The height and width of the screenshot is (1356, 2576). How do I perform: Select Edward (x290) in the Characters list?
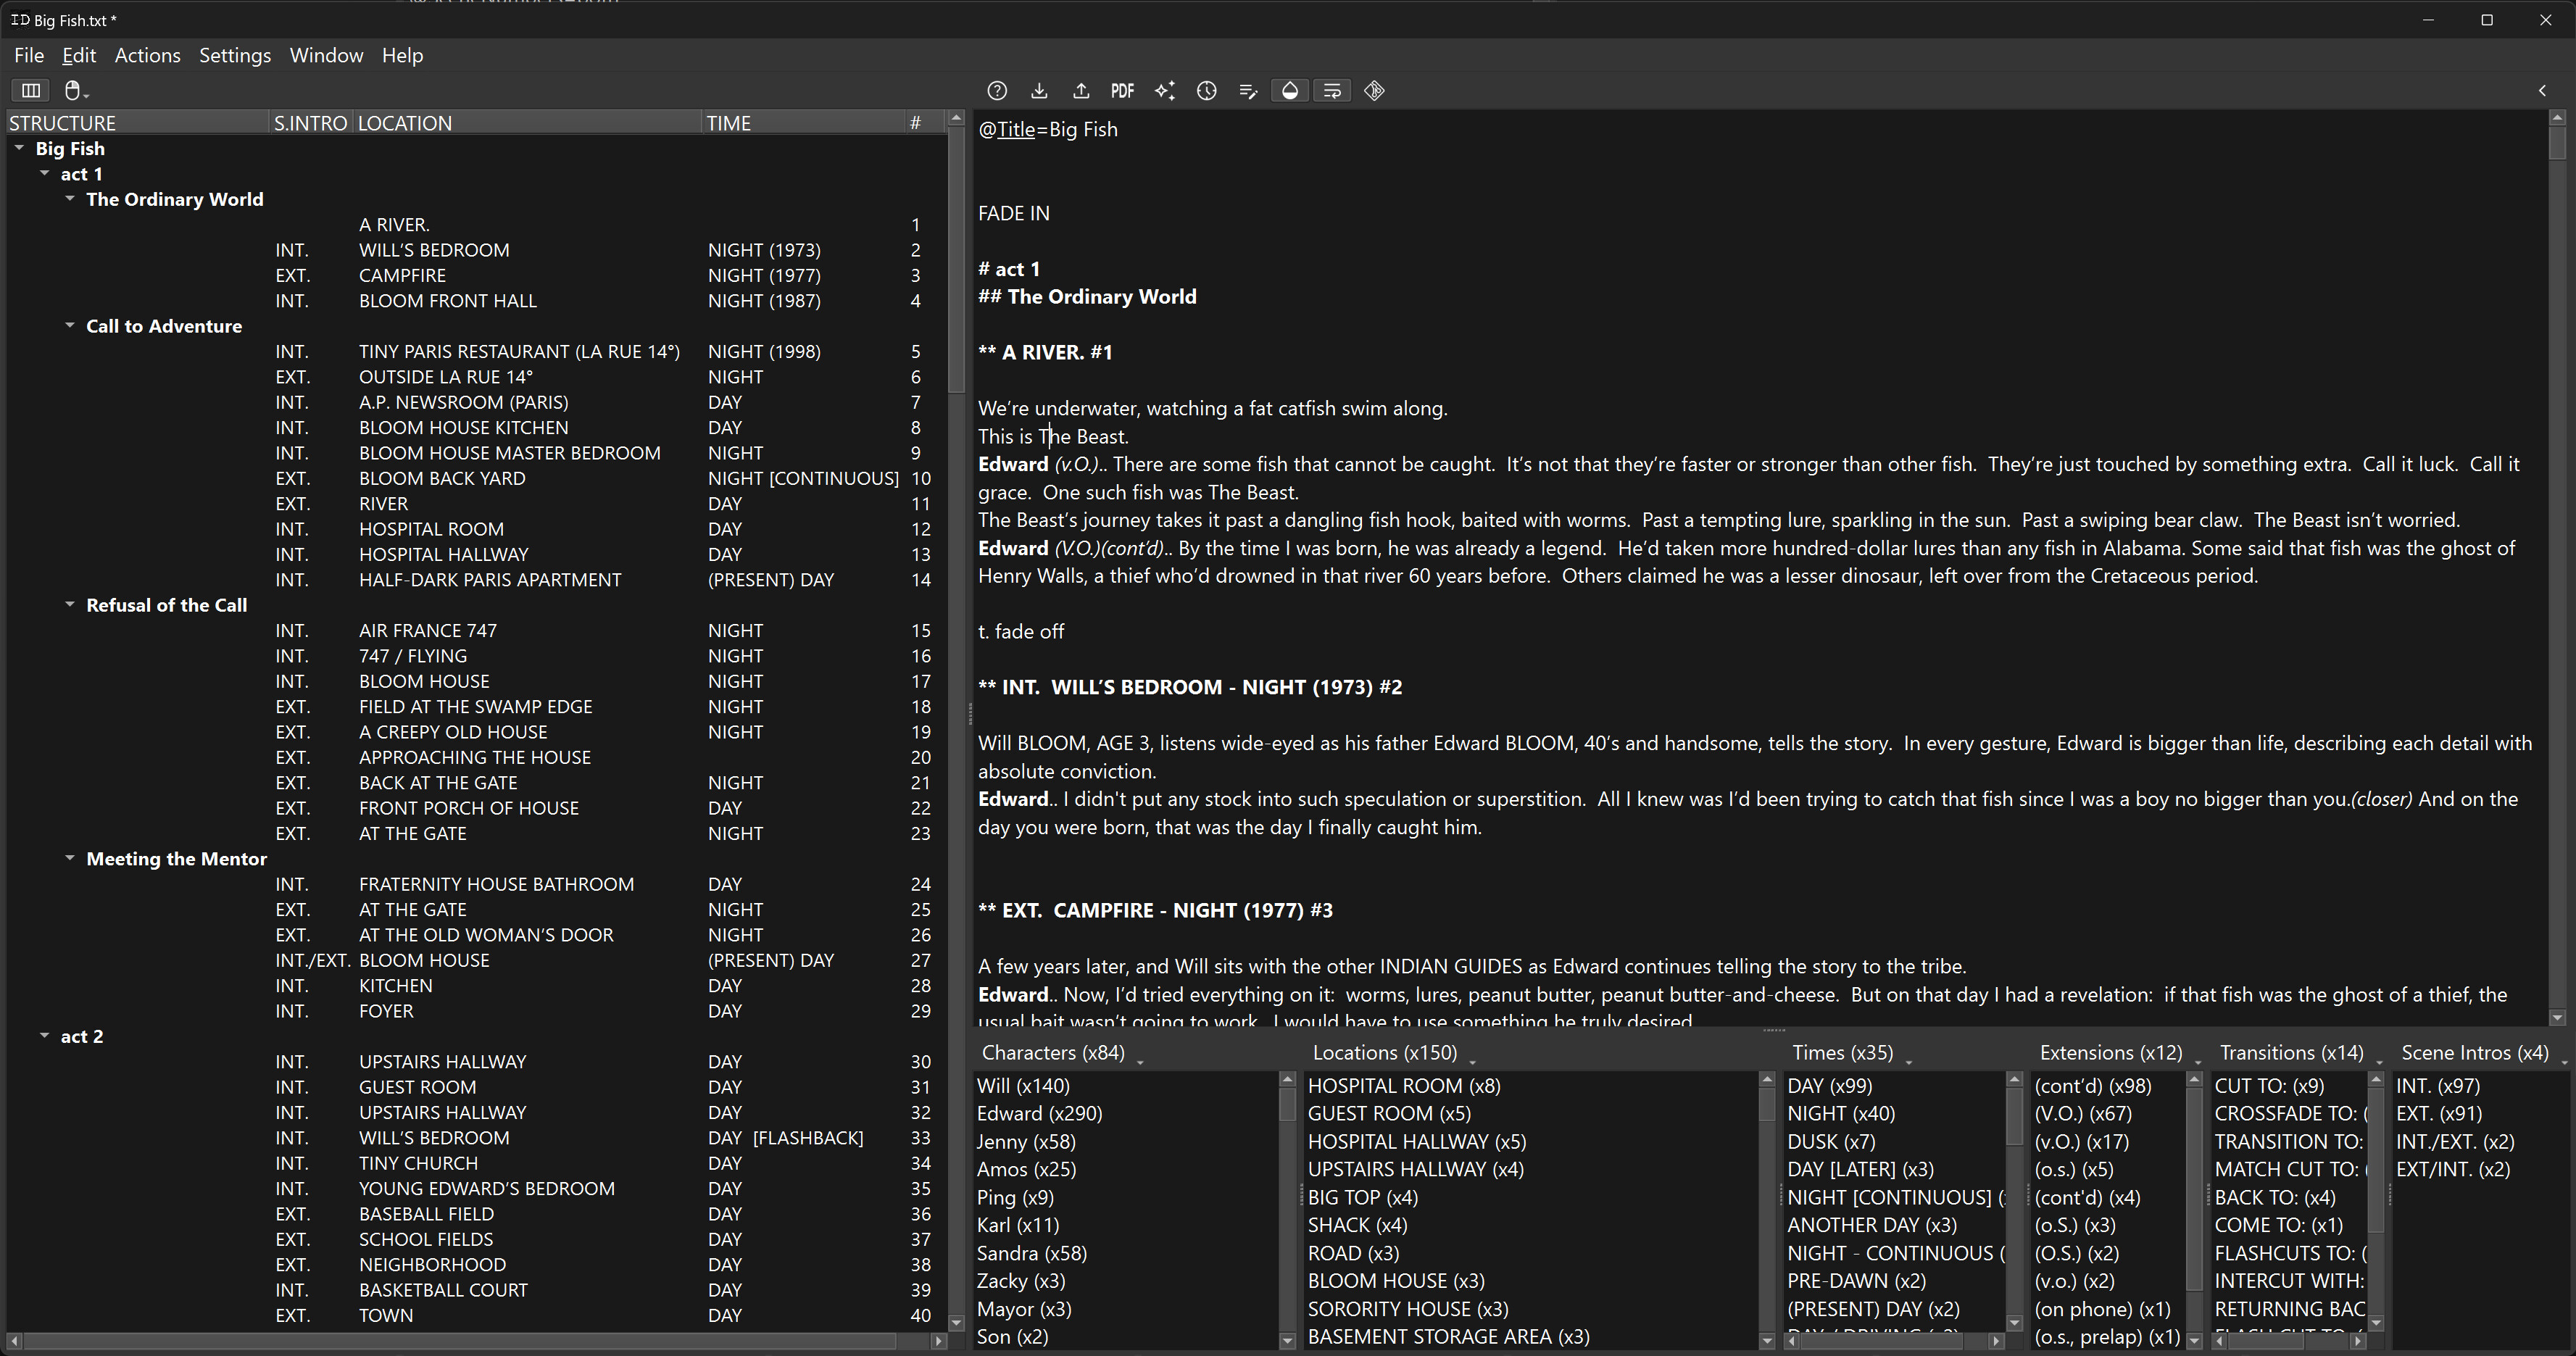pos(1040,1113)
